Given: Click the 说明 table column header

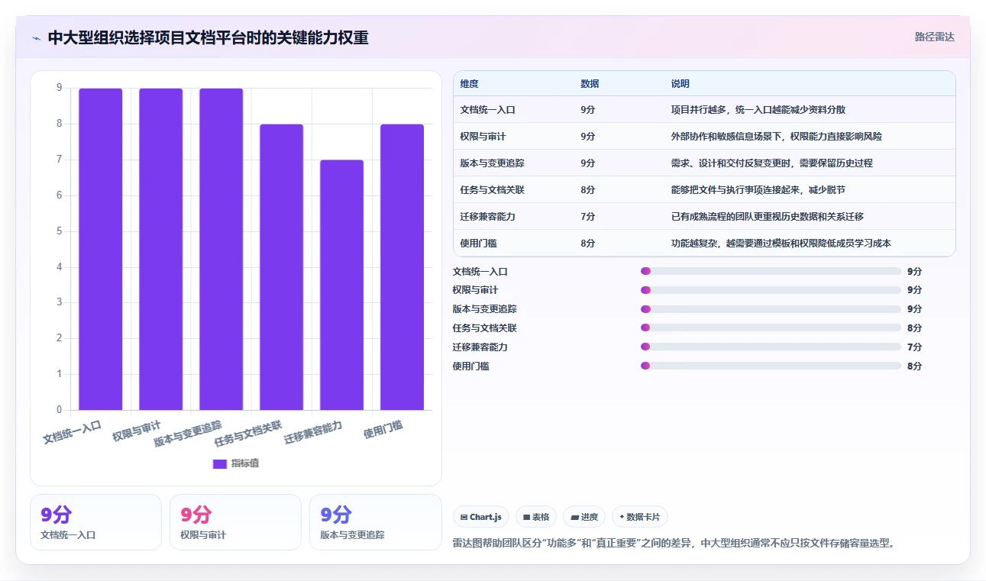Looking at the screenshot, I should tap(681, 84).
